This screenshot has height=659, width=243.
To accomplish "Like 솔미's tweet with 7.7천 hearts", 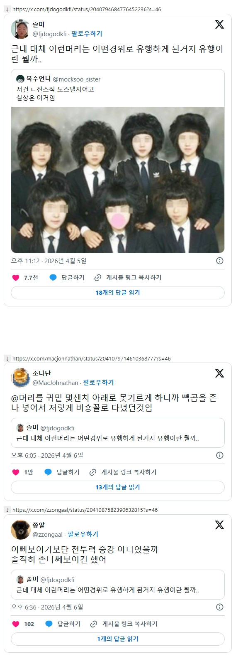I will (x=16, y=277).
